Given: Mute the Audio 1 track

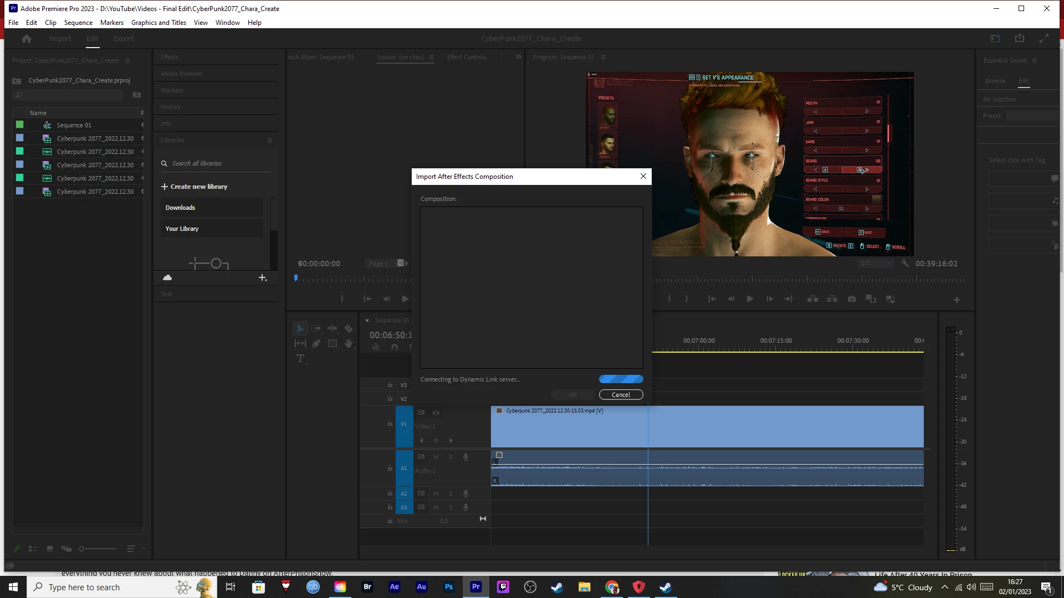Looking at the screenshot, I should click(x=436, y=457).
